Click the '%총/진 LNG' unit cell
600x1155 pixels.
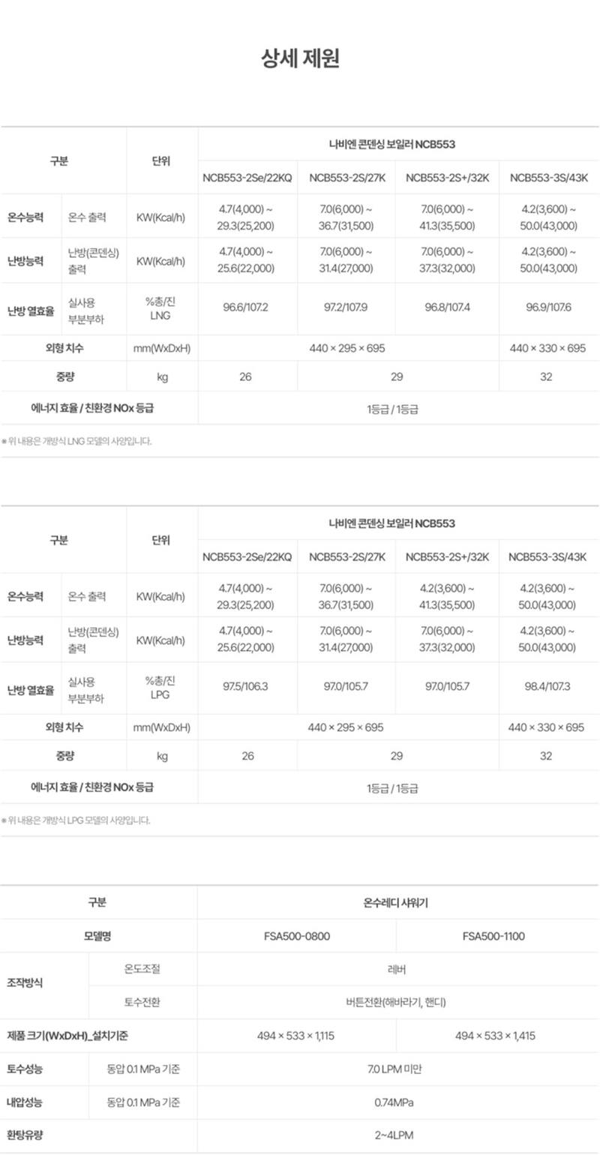pyautogui.click(x=160, y=308)
